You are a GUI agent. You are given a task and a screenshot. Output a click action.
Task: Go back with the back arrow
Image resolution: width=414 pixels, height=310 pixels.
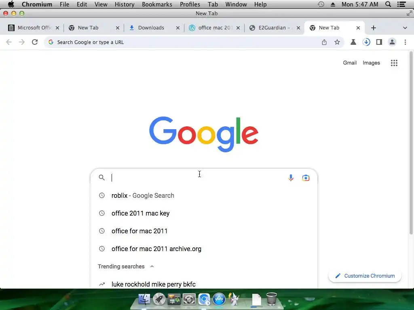coord(9,42)
